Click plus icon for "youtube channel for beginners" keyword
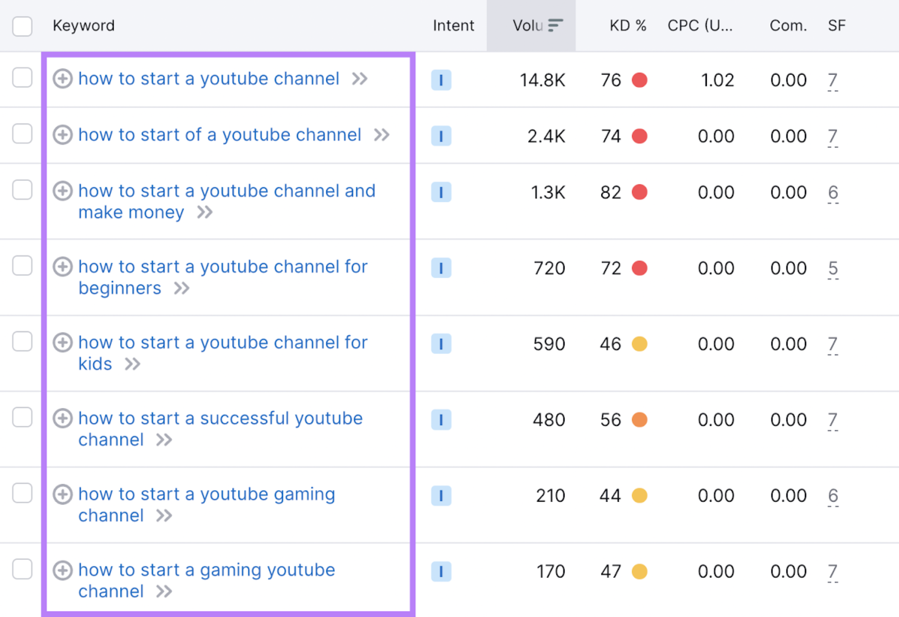Screen dimensions: 899x617 click(x=63, y=267)
